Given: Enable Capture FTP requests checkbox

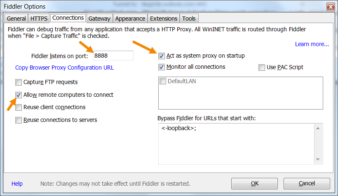Looking at the screenshot, I should [19, 82].
